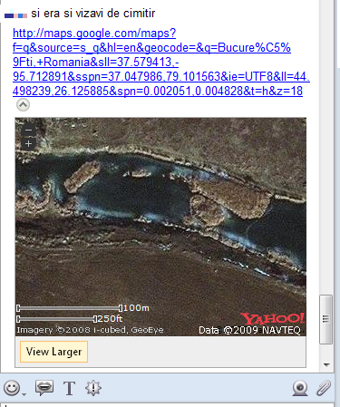The height and width of the screenshot is (407, 340).
Task: Click the sender avatar icon
Action: (x=15, y=15)
